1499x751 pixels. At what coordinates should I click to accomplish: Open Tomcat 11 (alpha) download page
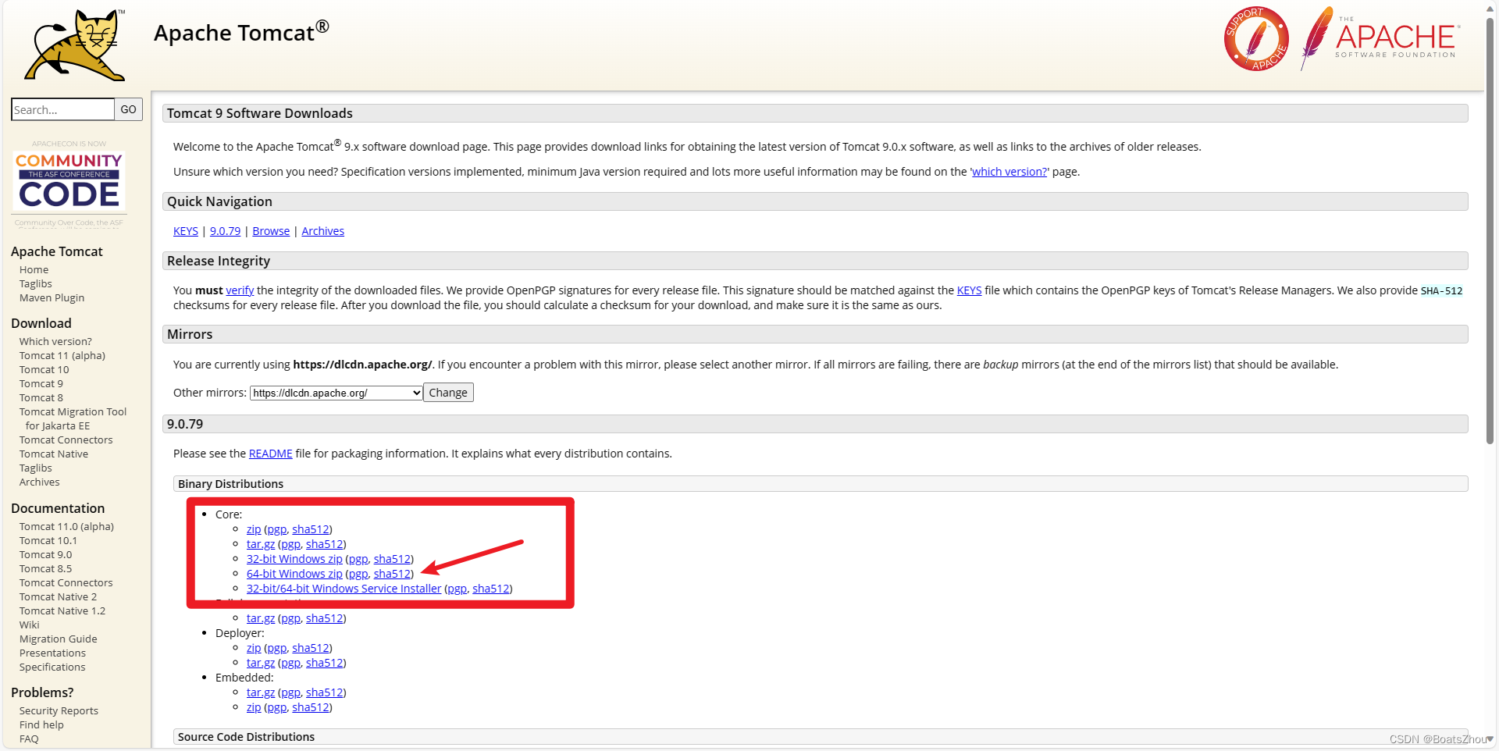tap(62, 356)
